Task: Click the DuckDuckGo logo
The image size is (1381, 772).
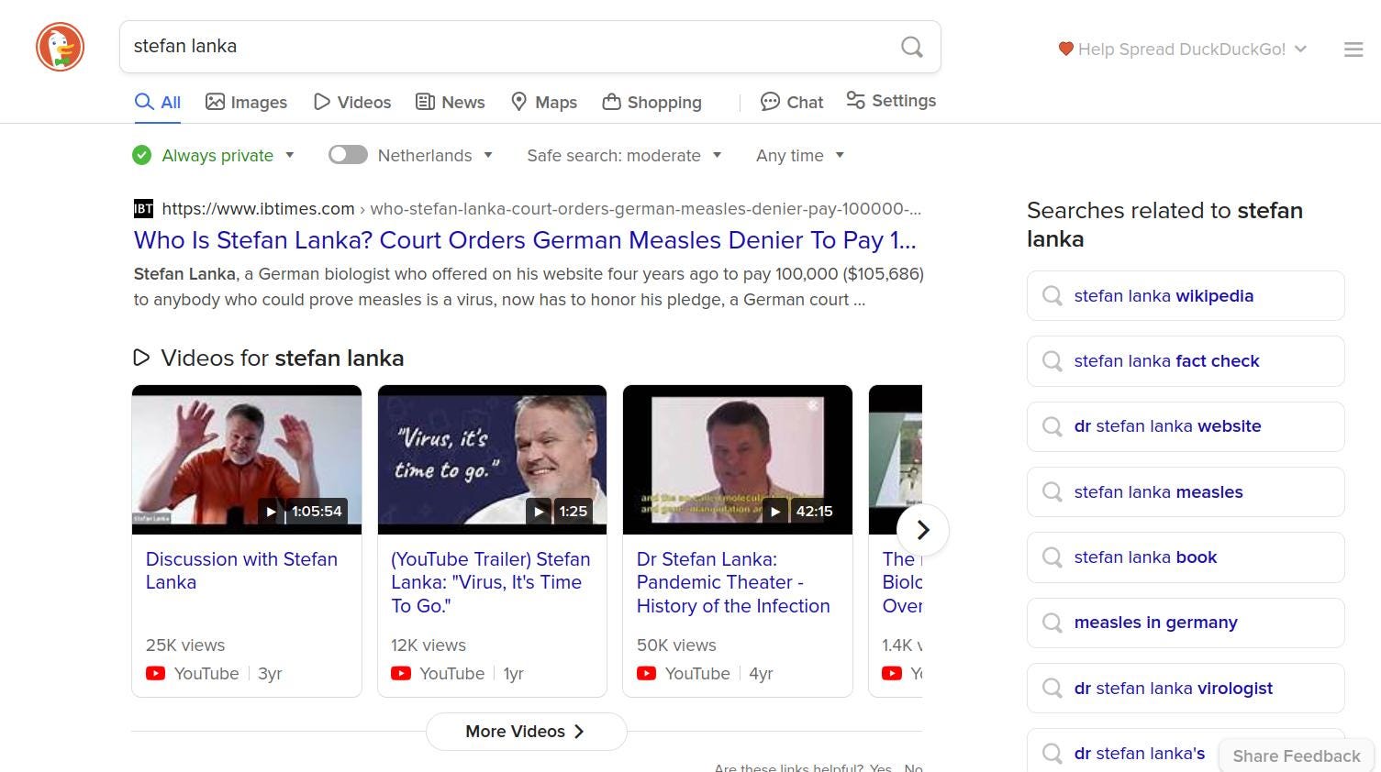Action: click(61, 47)
